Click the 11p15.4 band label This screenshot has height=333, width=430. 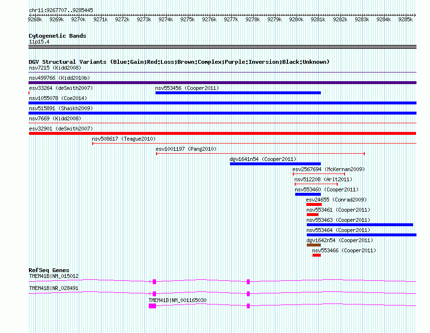(39, 42)
